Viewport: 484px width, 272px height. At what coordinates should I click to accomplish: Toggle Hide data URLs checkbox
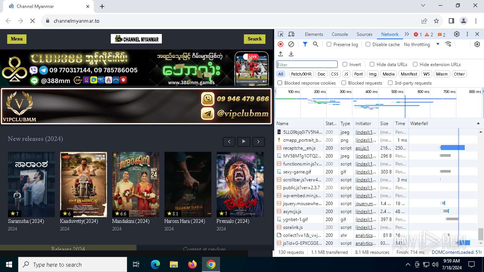point(372,64)
